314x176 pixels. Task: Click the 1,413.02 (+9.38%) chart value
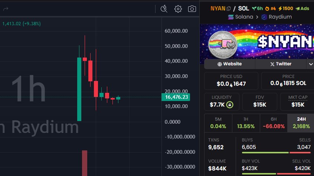[22, 24]
